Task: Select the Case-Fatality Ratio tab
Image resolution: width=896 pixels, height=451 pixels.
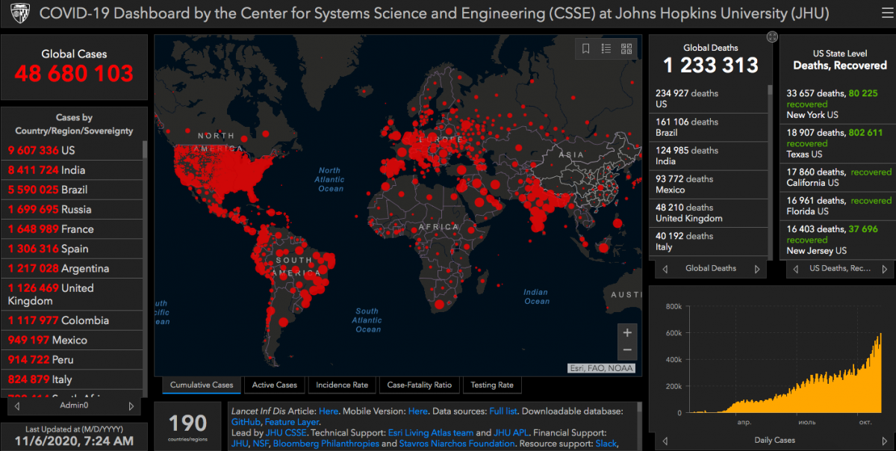Action: coord(419,385)
